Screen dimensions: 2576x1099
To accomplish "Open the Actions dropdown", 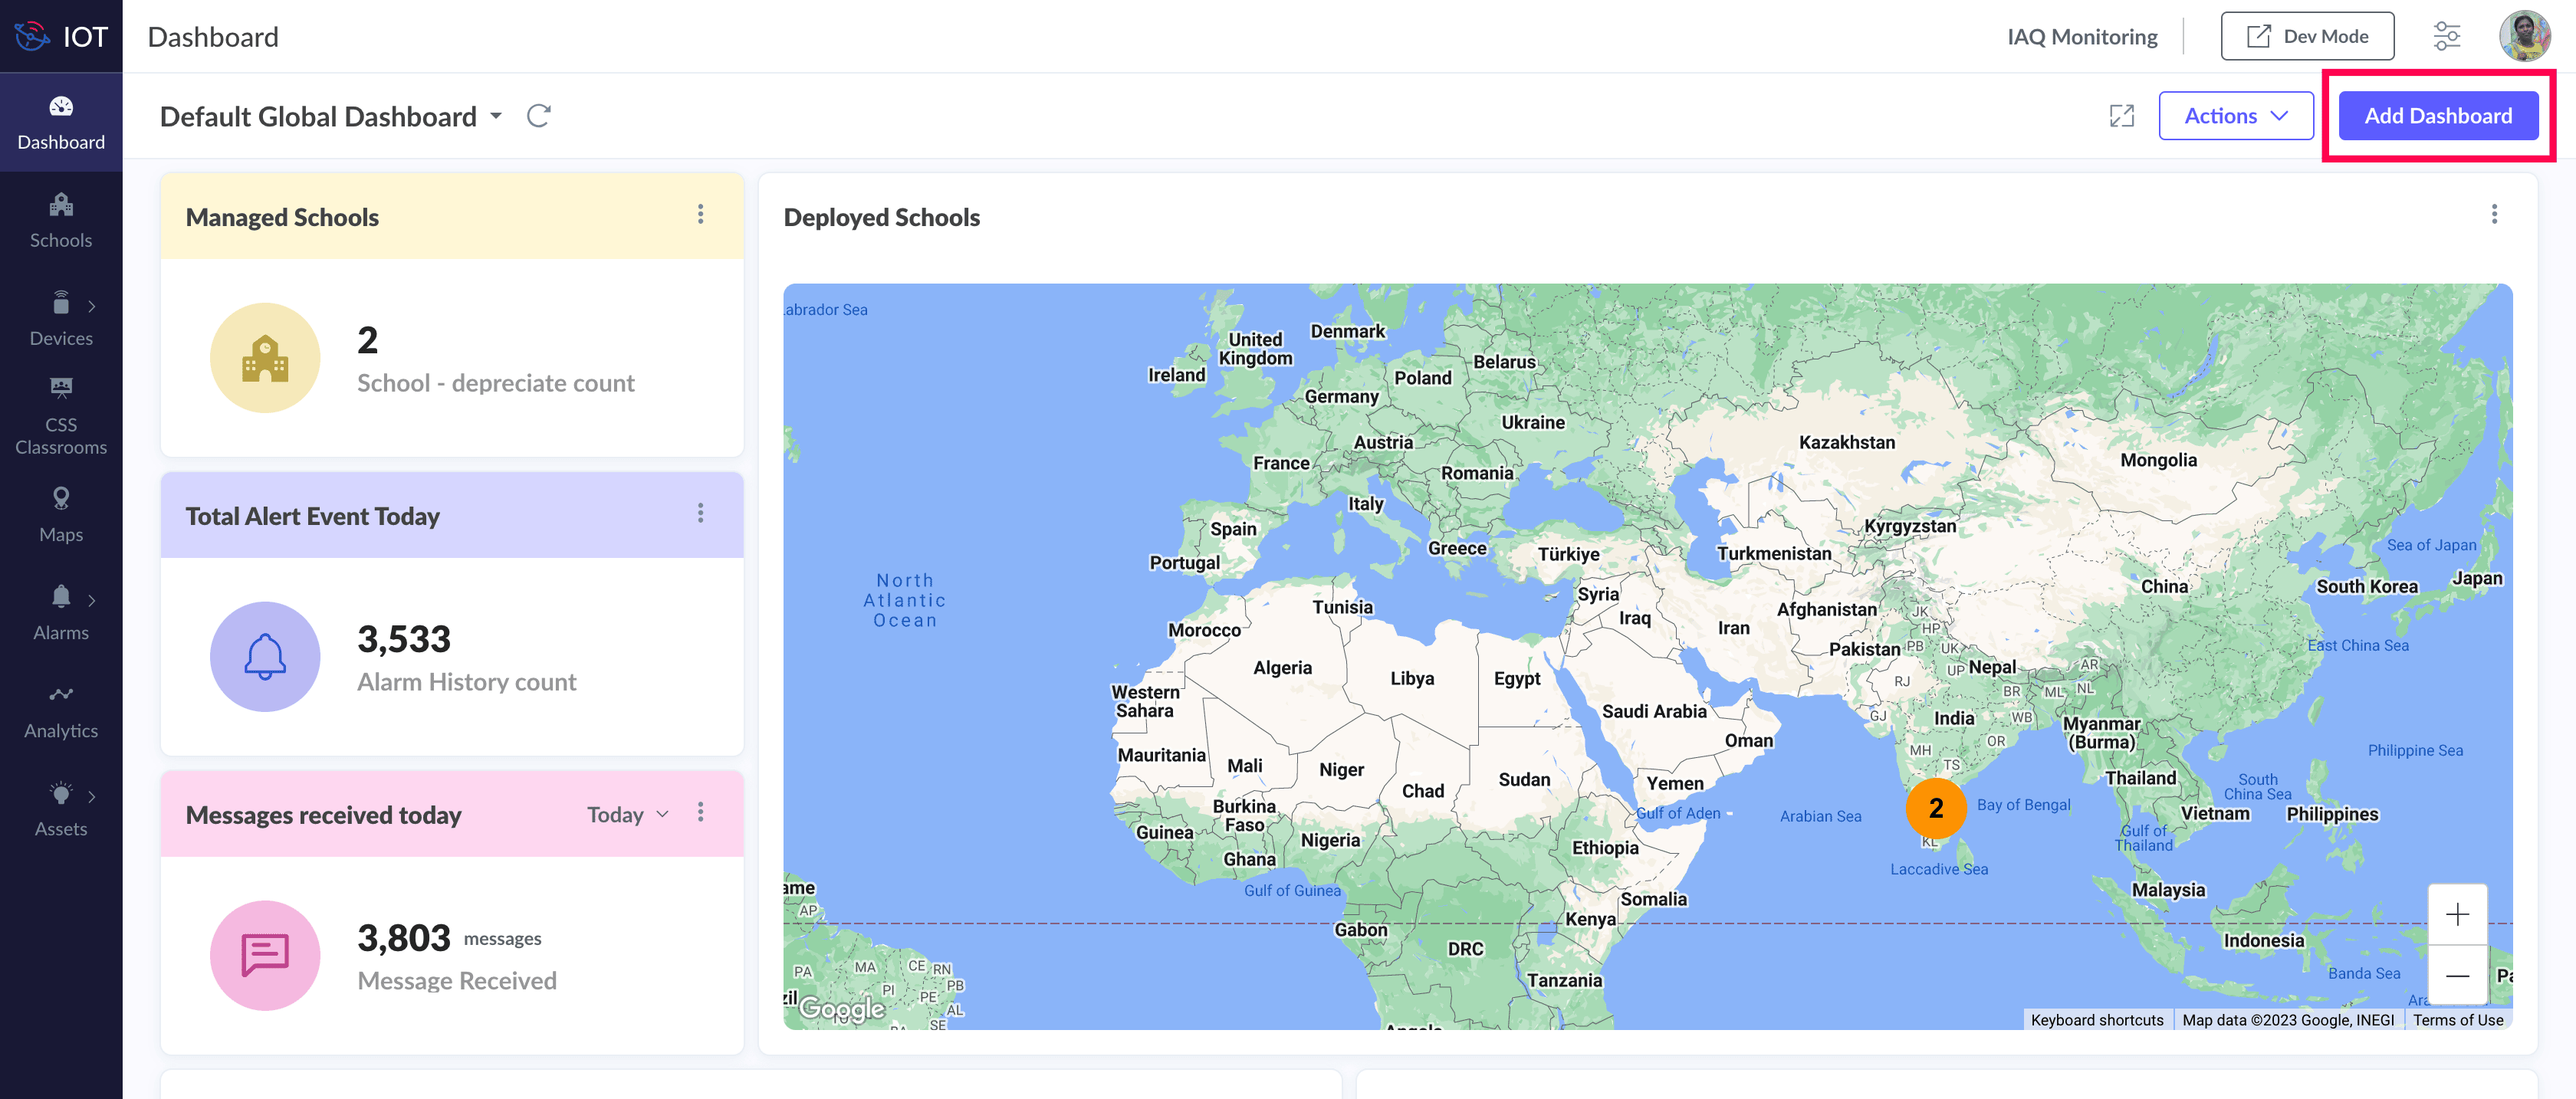I will tap(2235, 116).
